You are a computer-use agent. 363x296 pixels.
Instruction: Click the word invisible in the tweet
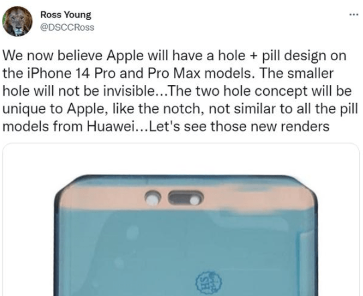click(130, 91)
